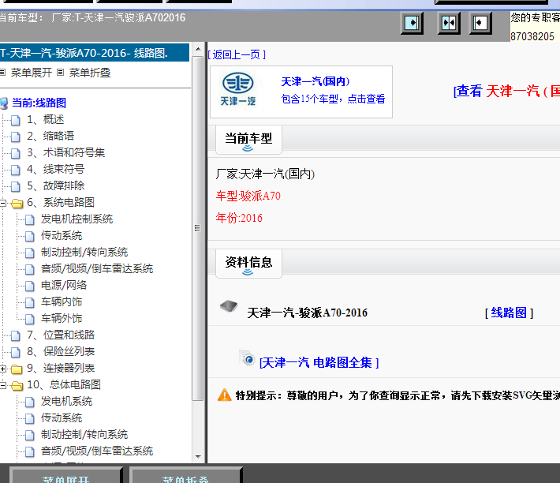Collapse the 6、系统电路图 tree node
Image resolution: width=560 pixels, height=483 pixels.
(x=3, y=204)
